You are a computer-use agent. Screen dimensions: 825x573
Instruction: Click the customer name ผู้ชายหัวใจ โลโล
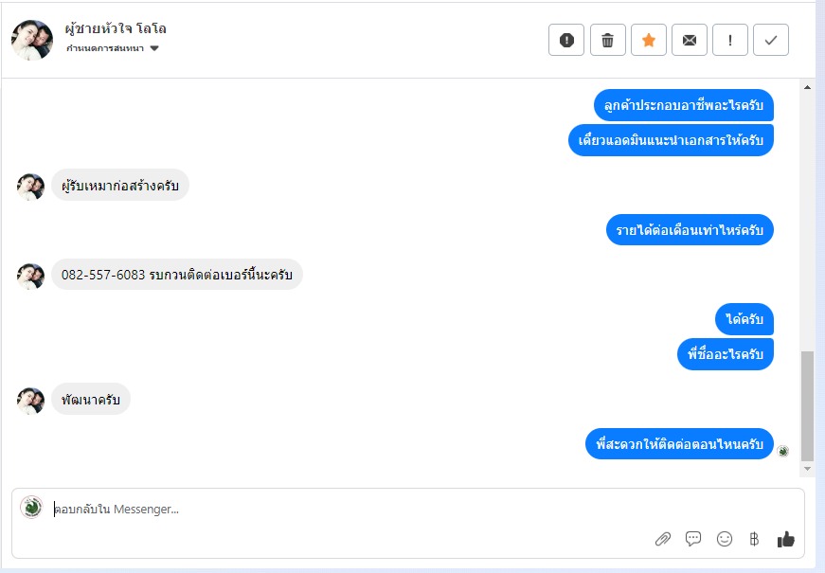[116, 28]
